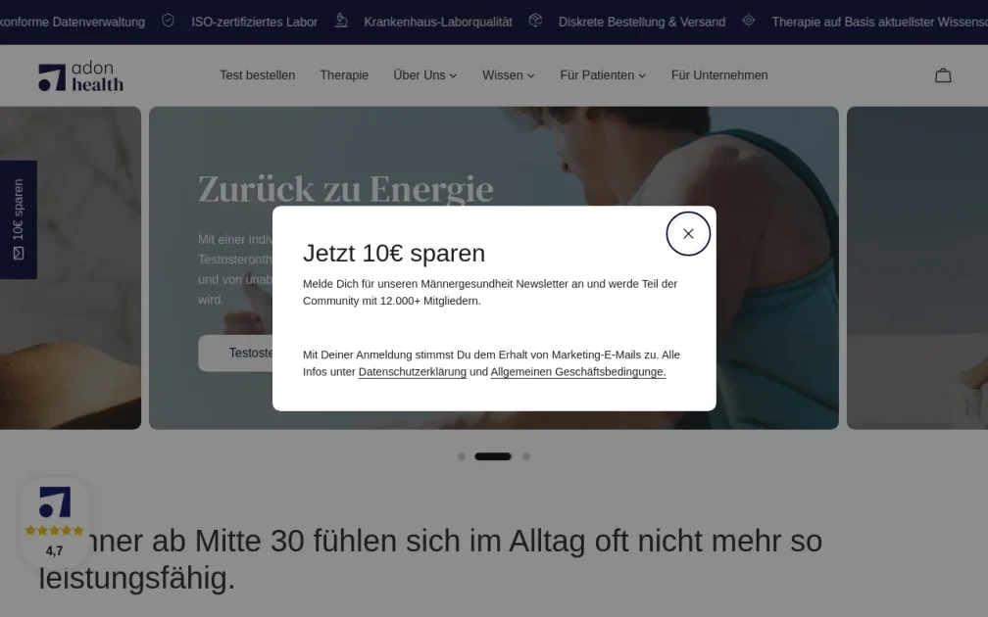Open the 10€ sparen side tab
988x617 pixels.
pos(18,219)
